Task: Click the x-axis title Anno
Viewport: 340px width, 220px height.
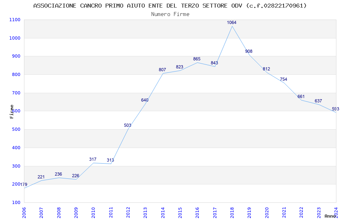Action: coord(330,216)
